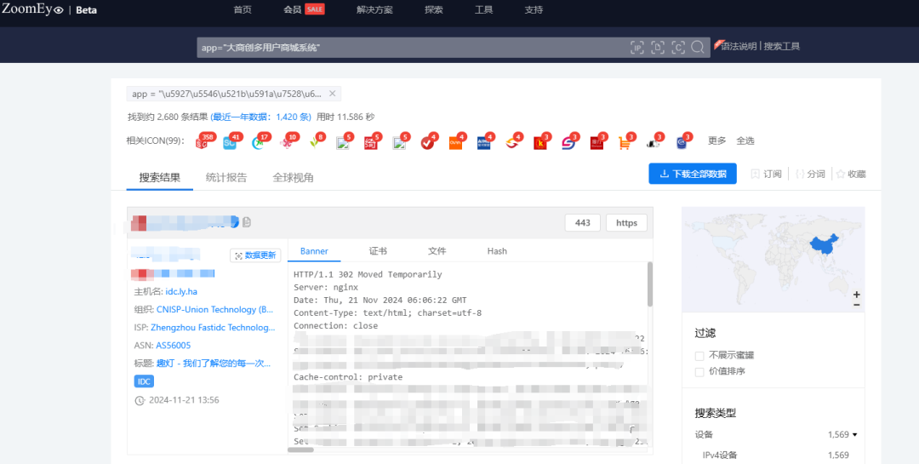Open 工具 menu item
The image size is (919, 464).
pos(483,10)
